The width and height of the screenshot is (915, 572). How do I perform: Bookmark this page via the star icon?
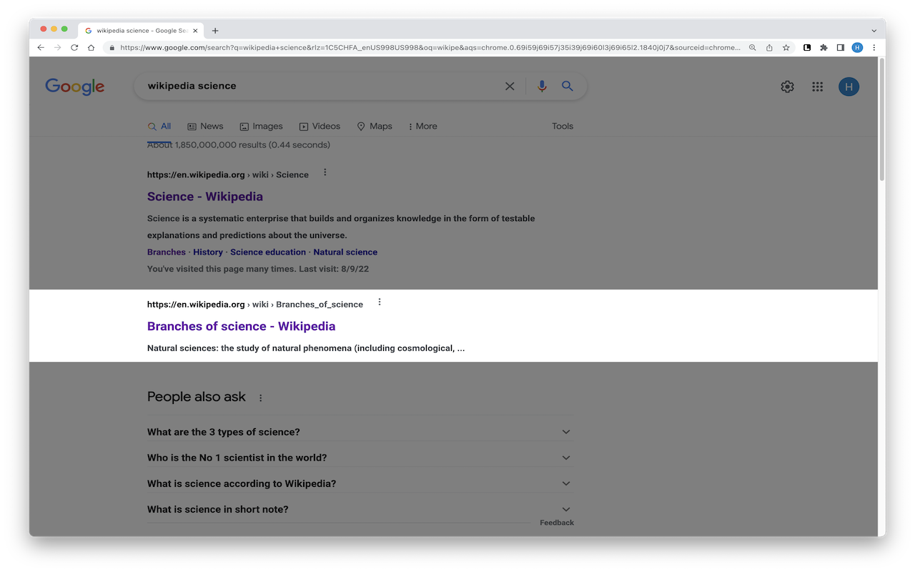(786, 47)
